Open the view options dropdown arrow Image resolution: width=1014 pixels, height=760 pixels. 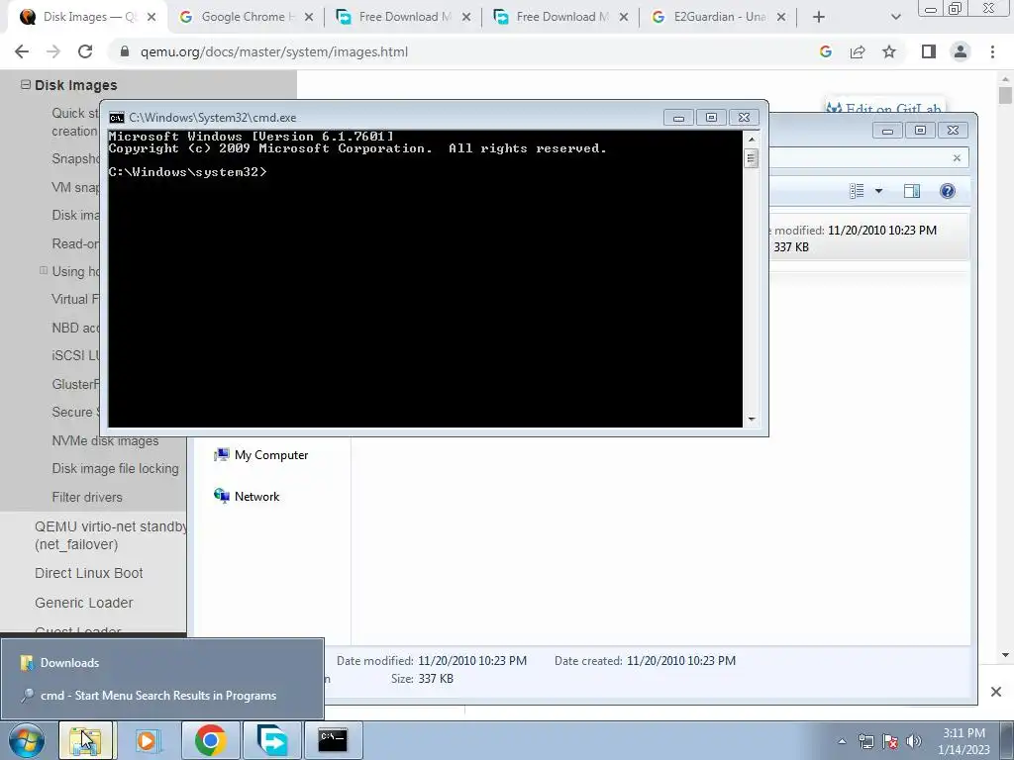(x=878, y=191)
